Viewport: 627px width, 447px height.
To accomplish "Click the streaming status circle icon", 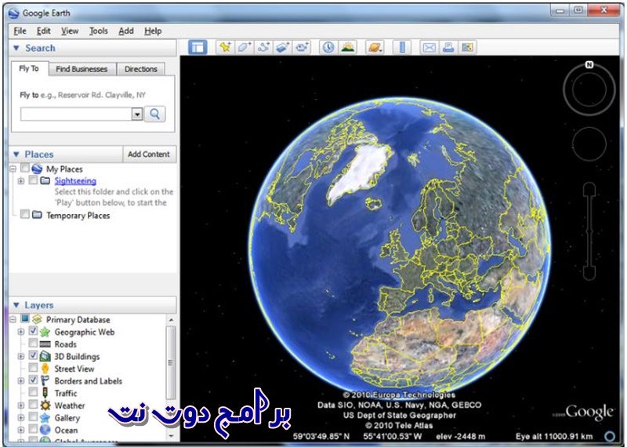I will pos(610,436).
